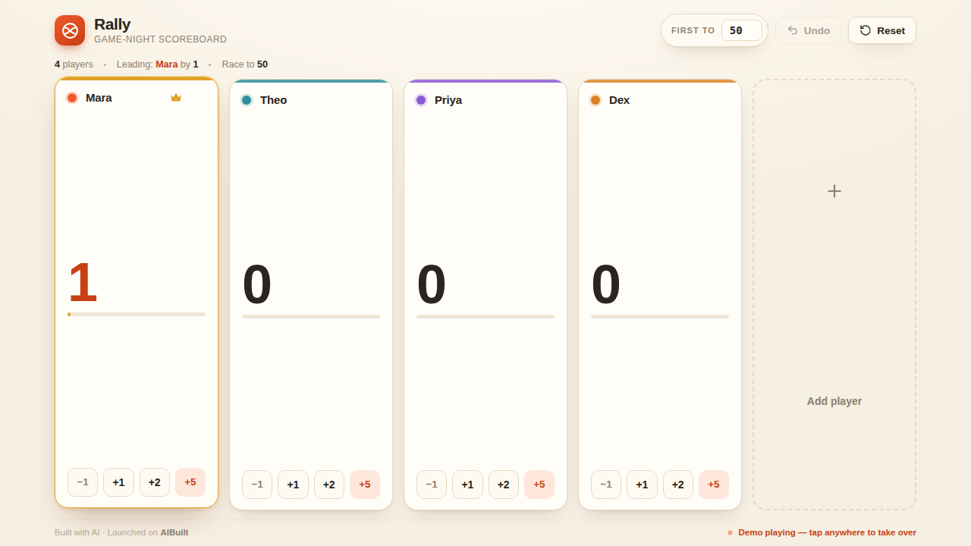971x546 pixels.
Task: Click the plus icon in Add player card
Action: (834, 191)
